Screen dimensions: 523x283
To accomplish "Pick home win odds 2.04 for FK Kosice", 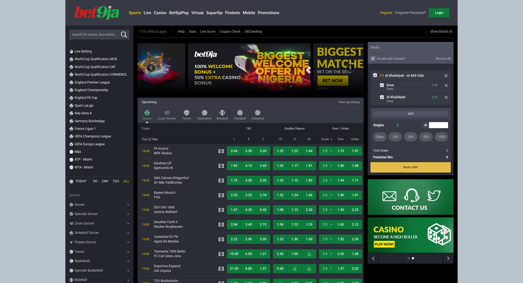I will pos(234,151).
